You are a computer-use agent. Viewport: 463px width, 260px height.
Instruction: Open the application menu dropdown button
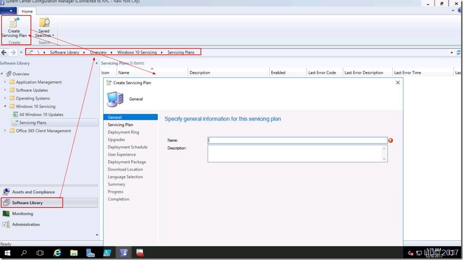coord(8,11)
